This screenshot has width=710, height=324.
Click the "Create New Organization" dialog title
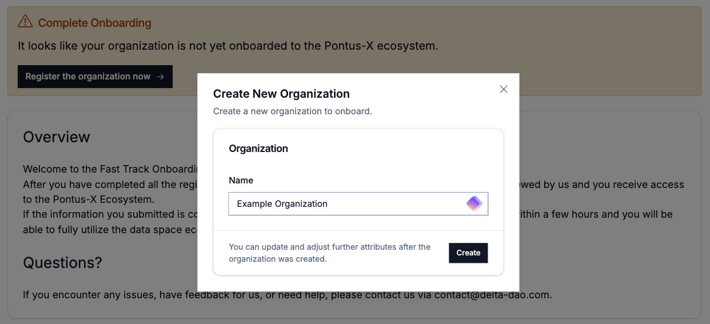(x=281, y=94)
